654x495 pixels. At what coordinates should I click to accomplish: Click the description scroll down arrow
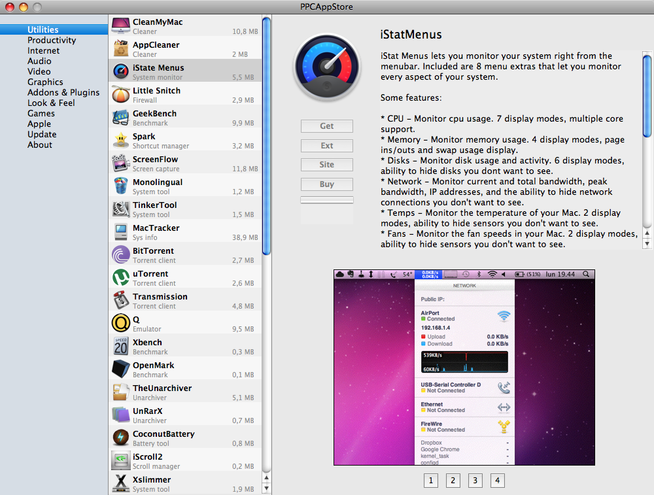[647, 243]
